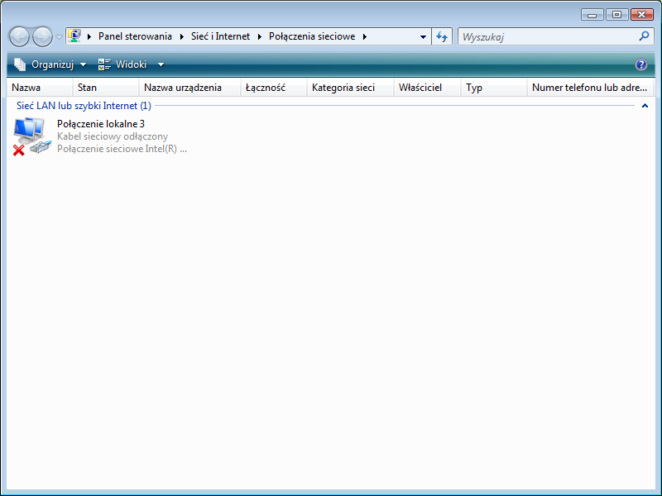The width and height of the screenshot is (662, 496).
Task: Sort by the Stan column header
Action: [x=106, y=88]
